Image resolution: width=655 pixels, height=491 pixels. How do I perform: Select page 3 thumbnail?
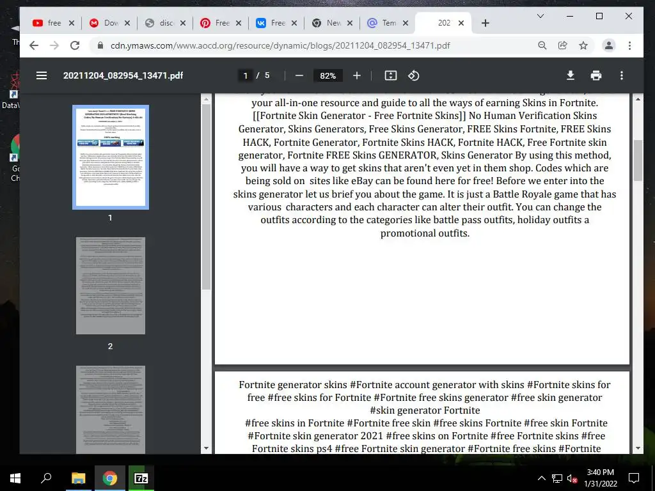pyautogui.click(x=110, y=410)
